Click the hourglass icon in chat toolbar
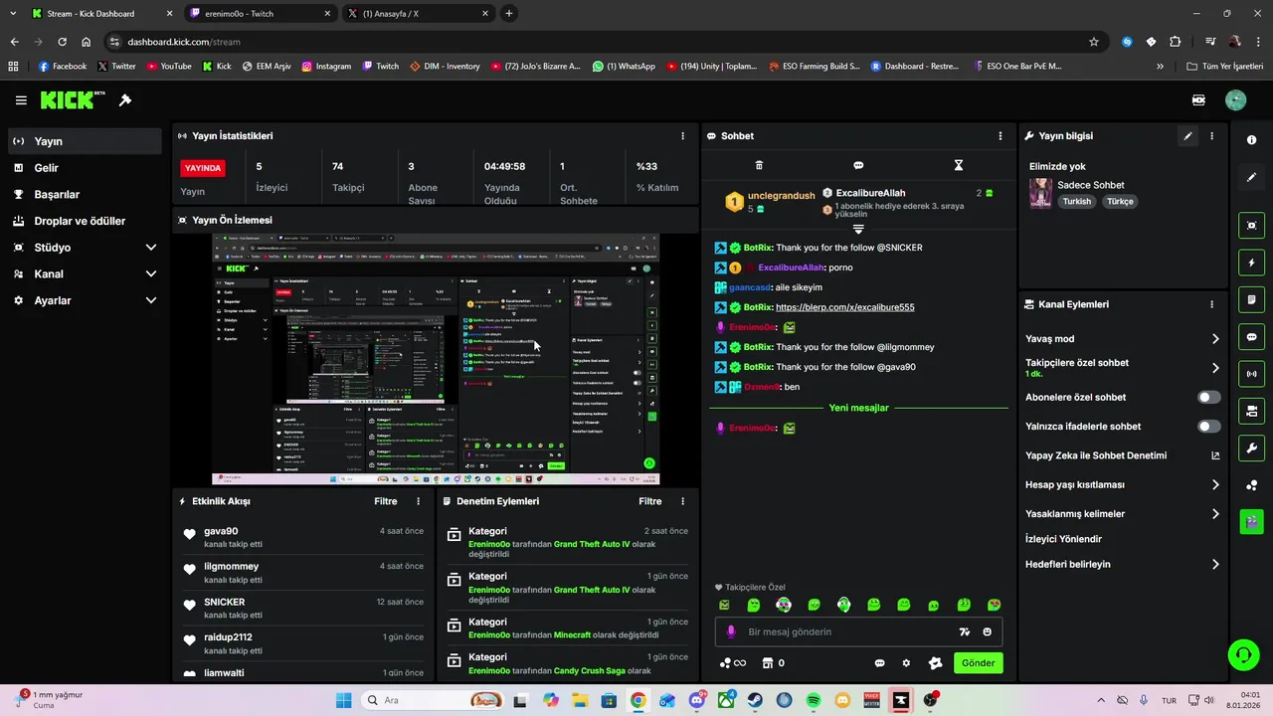 coord(959,166)
